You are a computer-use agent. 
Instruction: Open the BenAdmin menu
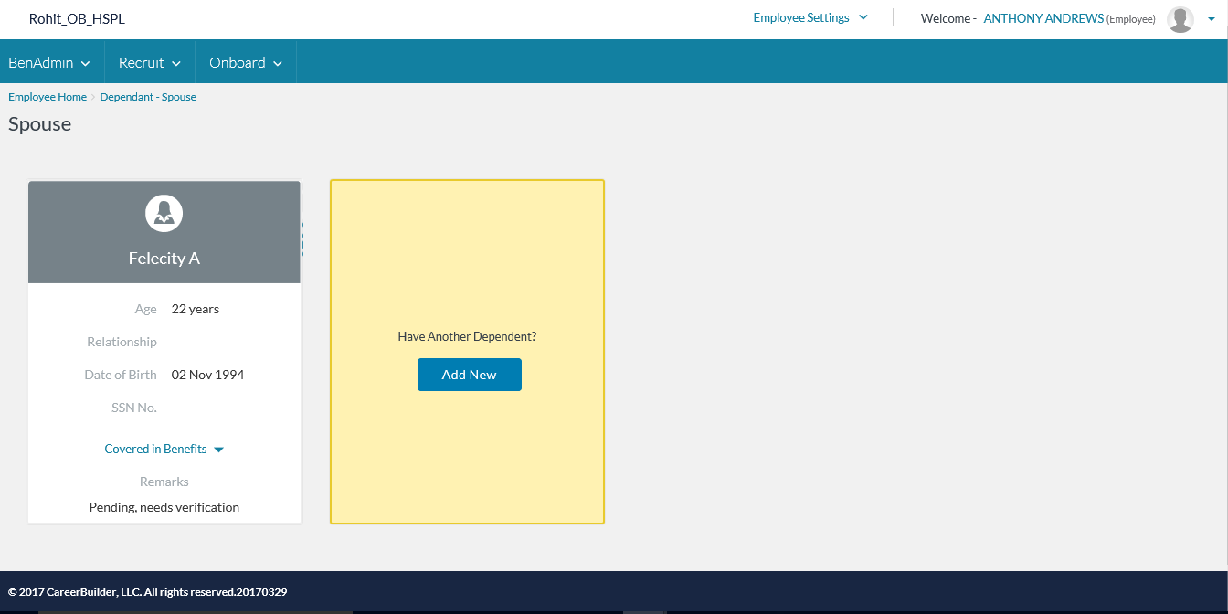49,62
